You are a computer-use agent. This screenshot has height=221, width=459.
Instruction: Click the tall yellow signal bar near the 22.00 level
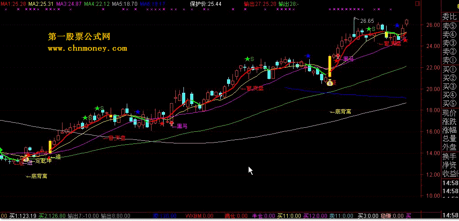(x=330, y=66)
